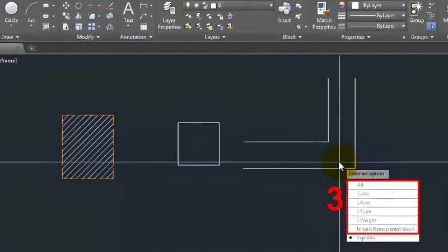Expand the Groups panel title
The image size is (448, 252).
[422, 37]
